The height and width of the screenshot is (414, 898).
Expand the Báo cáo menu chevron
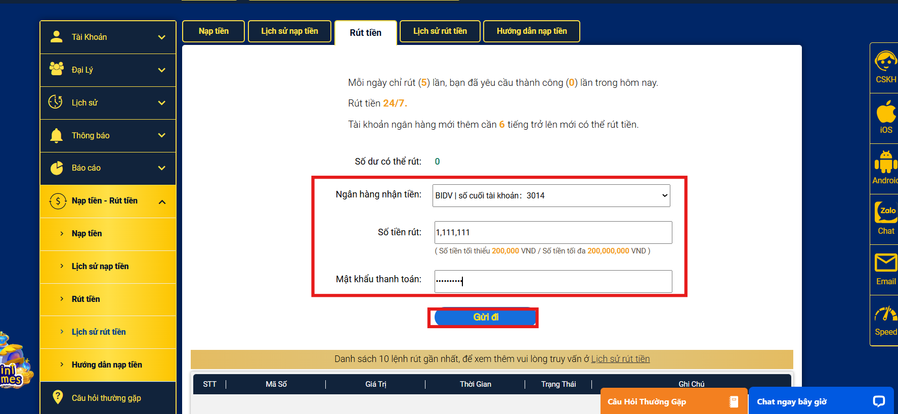tap(162, 168)
